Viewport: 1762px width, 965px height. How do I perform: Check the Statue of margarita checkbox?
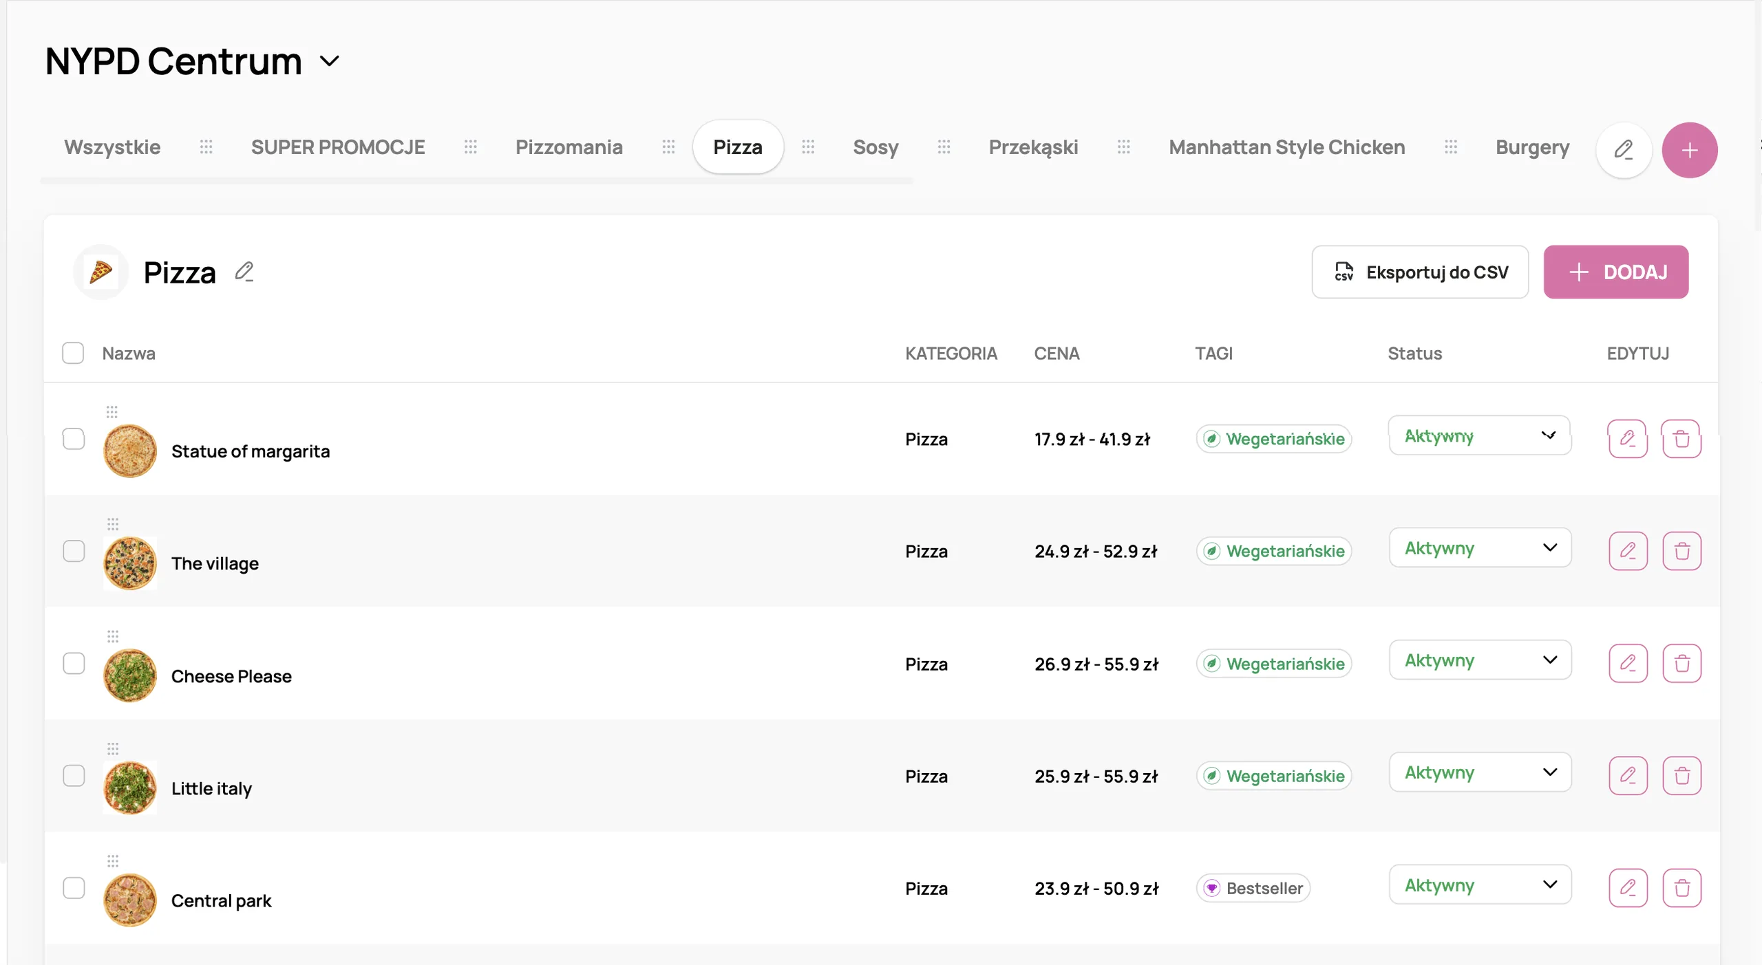(x=73, y=439)
